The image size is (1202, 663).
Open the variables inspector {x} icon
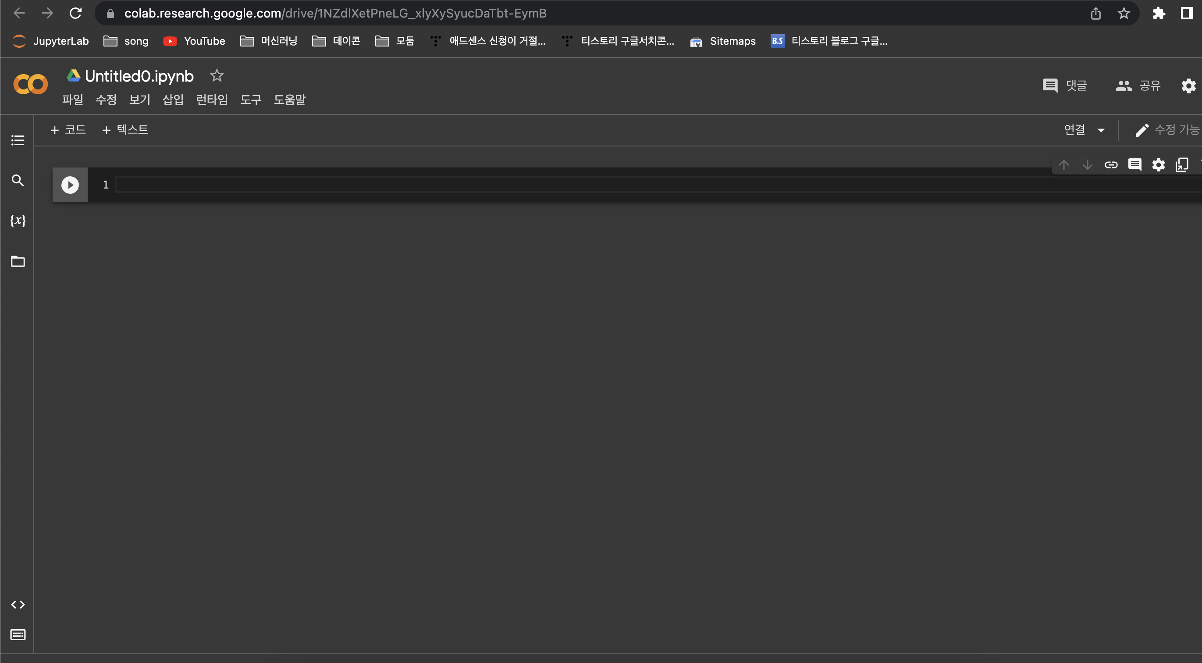(x=18, y=221)
